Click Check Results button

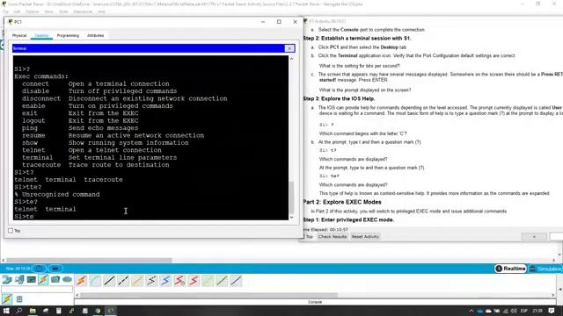tap(333, 236)
